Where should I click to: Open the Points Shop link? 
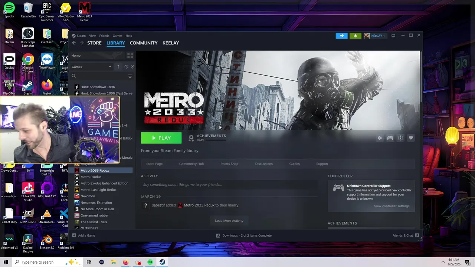(x=229, y=164)
